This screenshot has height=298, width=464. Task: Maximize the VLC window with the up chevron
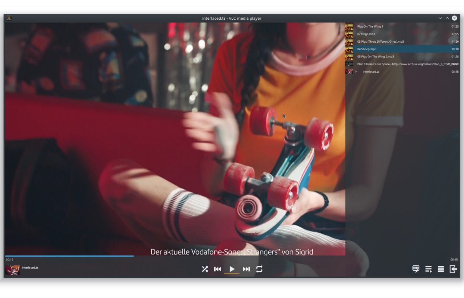[447, 18]
